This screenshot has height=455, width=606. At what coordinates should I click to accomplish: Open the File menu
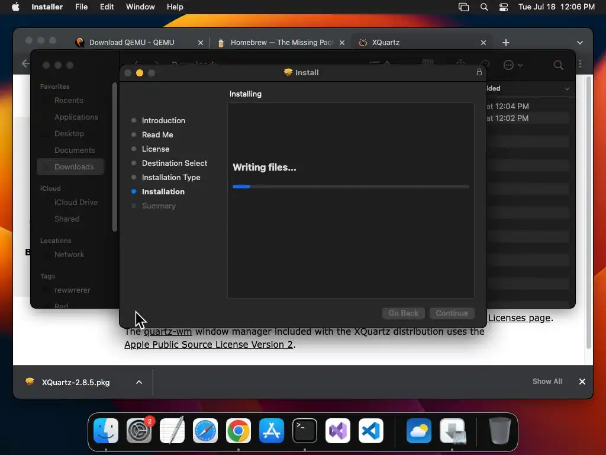pyautogui.click(x=81, y=7)
